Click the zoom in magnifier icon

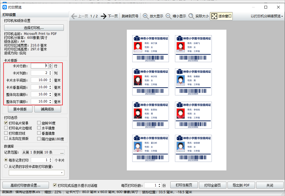pyautogui.click(x=146, y=16)
